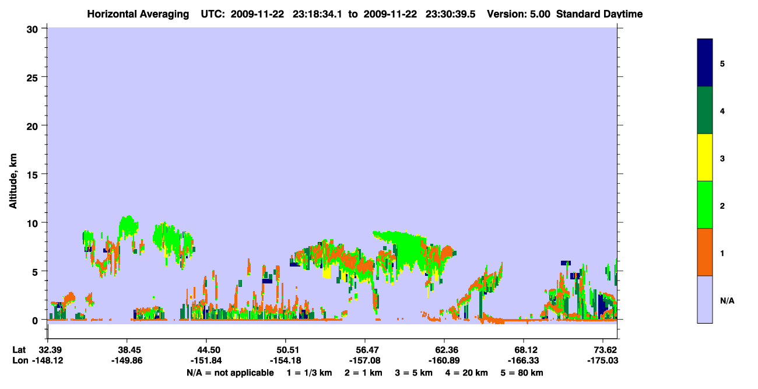Click the 'Version: 5.00' text
758x389 pixels.
click(x=519, y=14)
